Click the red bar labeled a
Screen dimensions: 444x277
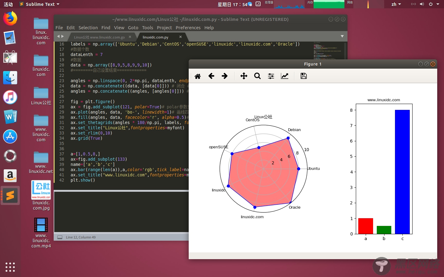coord(366,226)
